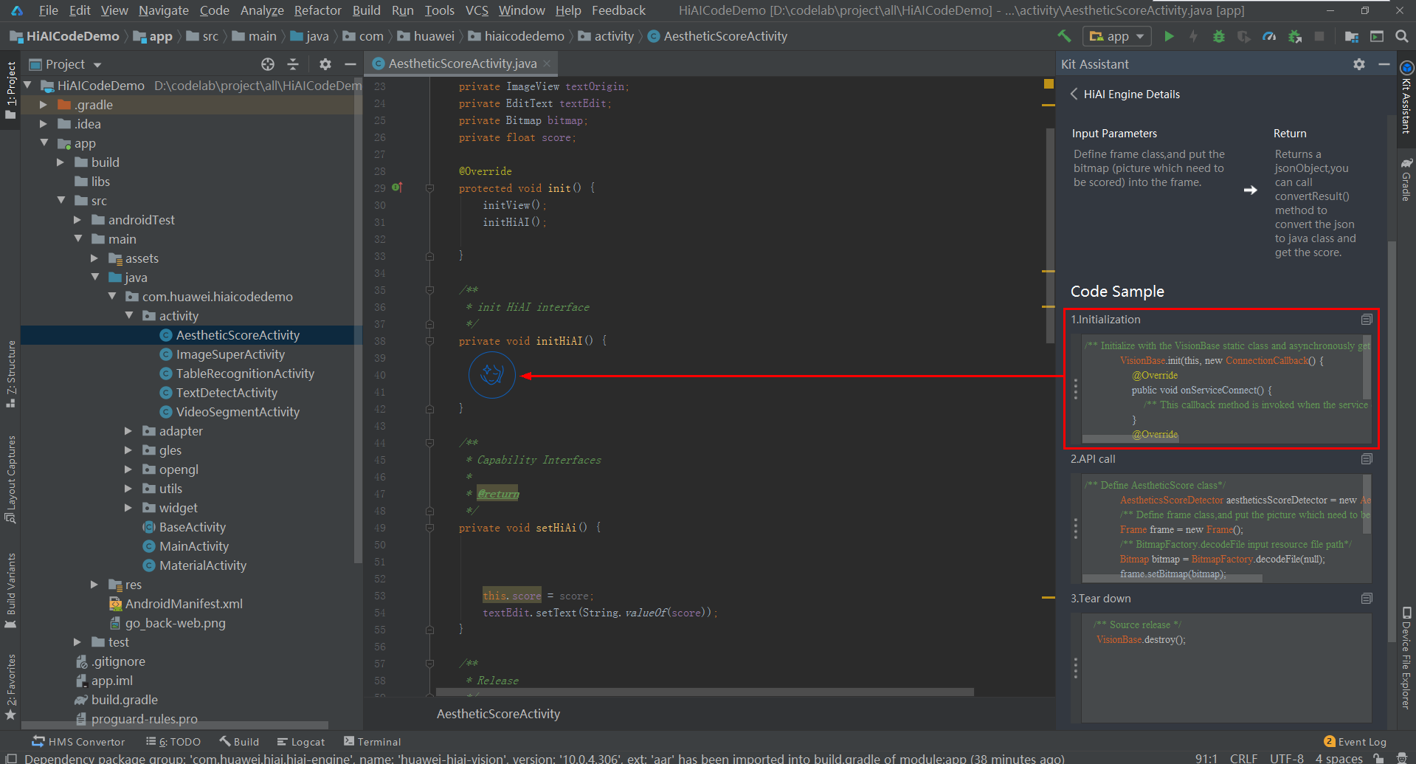Open the Terminal tool window
This screenshot has height=764, width=1416.
pyautogui.click(x=372, y=742)
